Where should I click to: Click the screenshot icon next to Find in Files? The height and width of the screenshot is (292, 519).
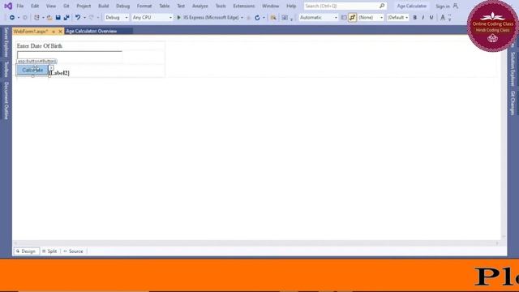(285, 18)
